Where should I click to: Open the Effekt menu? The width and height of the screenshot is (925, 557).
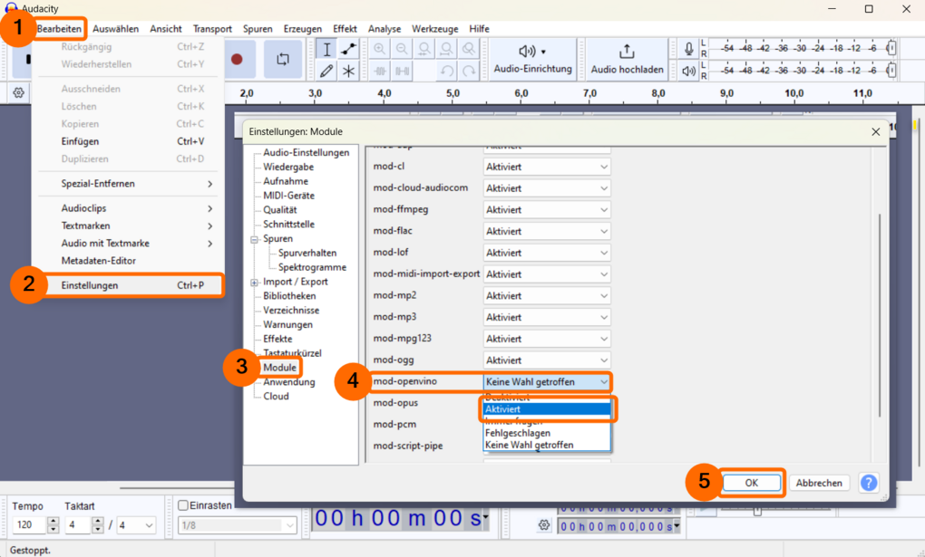click(345, 29)
